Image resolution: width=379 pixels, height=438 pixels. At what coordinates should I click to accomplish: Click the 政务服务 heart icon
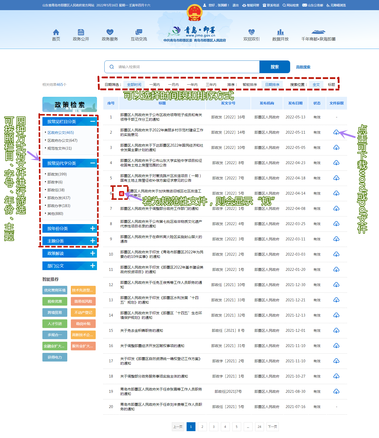tap(110, 32)
